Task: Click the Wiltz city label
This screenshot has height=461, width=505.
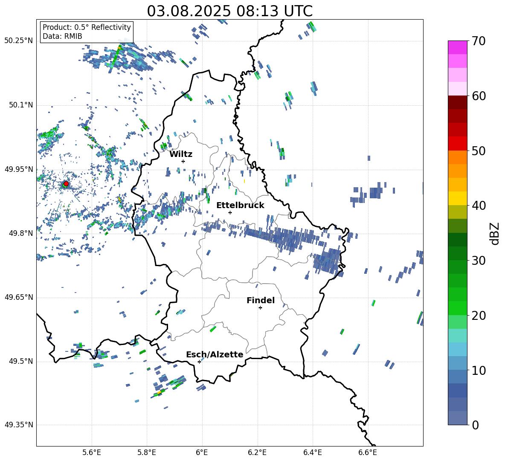Action: click(181, 154)
